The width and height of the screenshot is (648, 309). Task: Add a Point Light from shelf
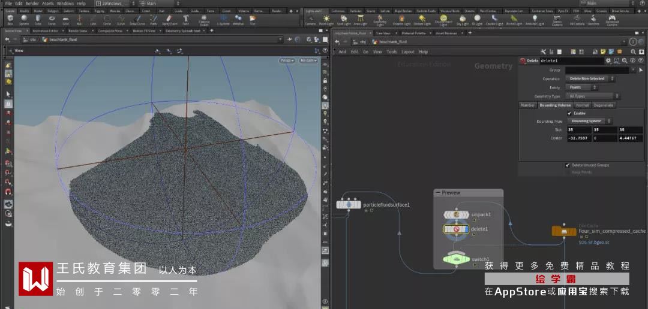click(x=328, y=20)
